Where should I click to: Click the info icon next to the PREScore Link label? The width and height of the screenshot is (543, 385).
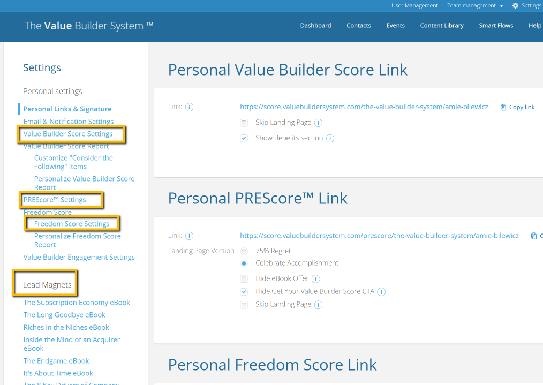point(190,236)
